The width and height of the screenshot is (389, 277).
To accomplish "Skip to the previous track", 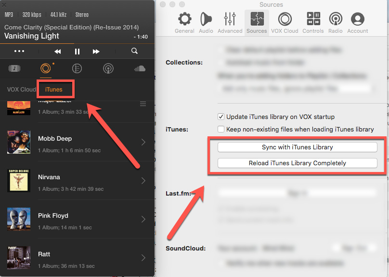I will coord(58,52).
